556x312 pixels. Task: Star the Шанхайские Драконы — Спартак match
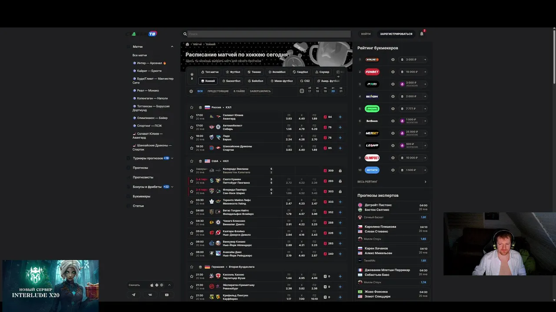coord(192,148)
